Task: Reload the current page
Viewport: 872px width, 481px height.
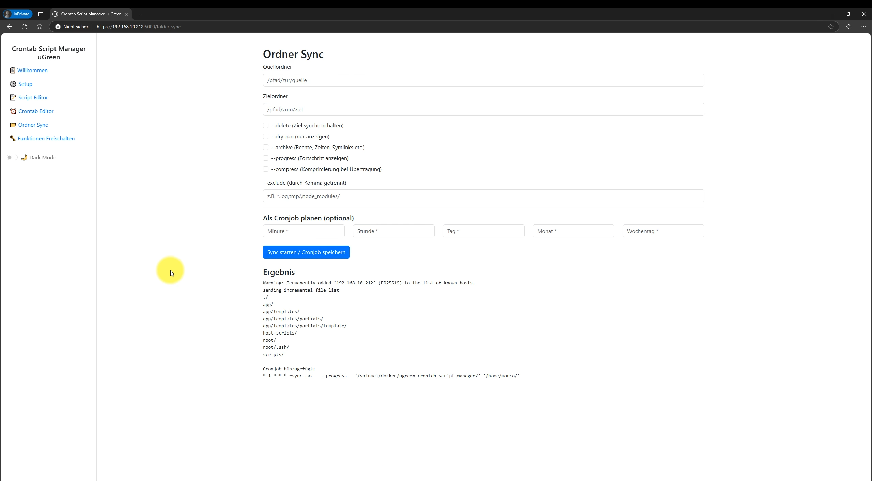Action: pos(25,27)
